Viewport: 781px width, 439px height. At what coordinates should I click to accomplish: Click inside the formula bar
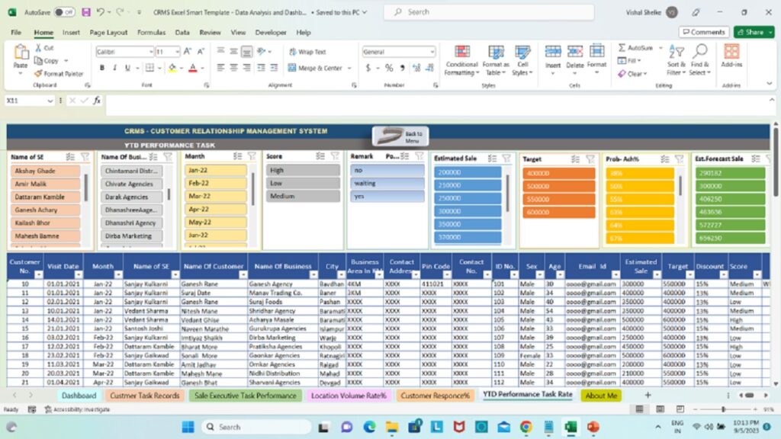(x=439, y=104)
